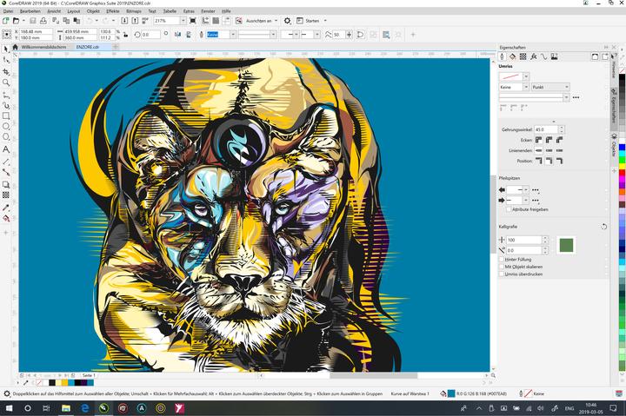
Task: Select the Eyedropper tool
Action: 6,208
